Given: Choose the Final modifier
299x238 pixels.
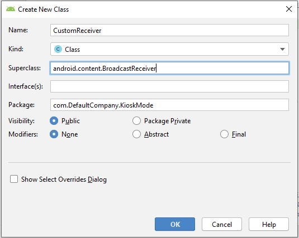Looking at the screenshot, I should (224, 134).
